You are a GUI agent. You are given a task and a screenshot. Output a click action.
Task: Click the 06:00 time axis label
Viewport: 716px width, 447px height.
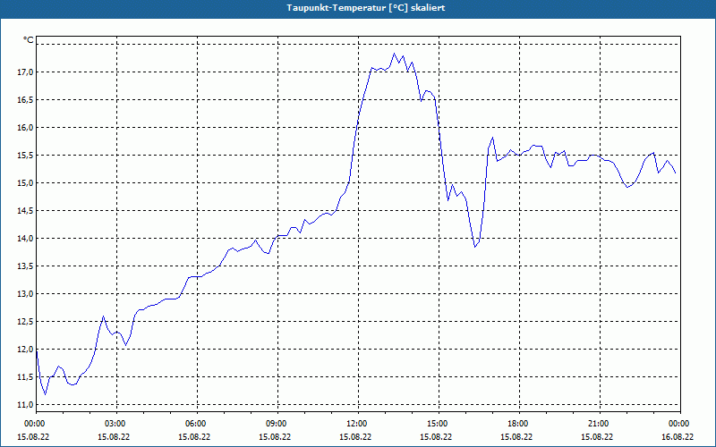[x=197, y=423]
